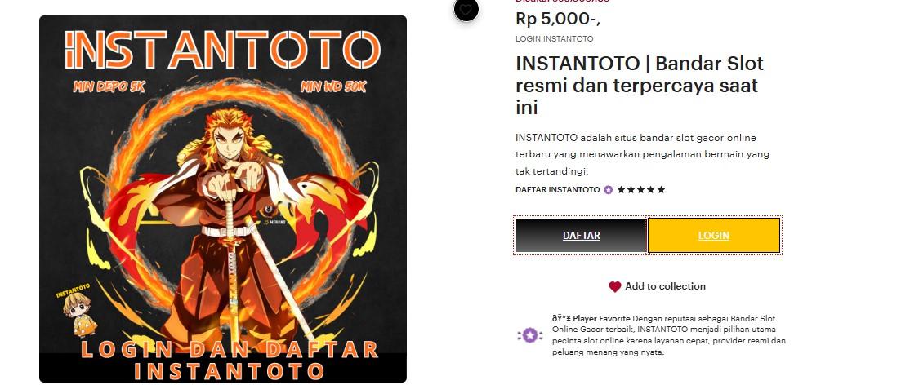Click the DAFTAR button
The image size is (910, 385).
(582, 236)
